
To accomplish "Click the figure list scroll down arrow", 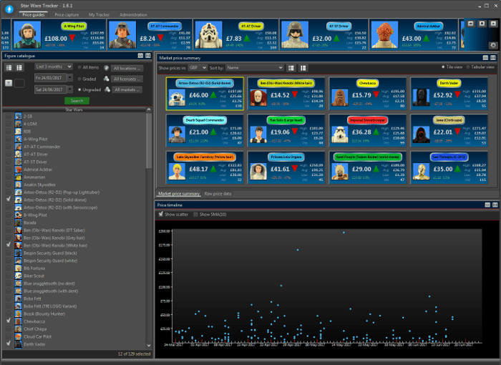I will pyautogui.click(x=149, y=345).
